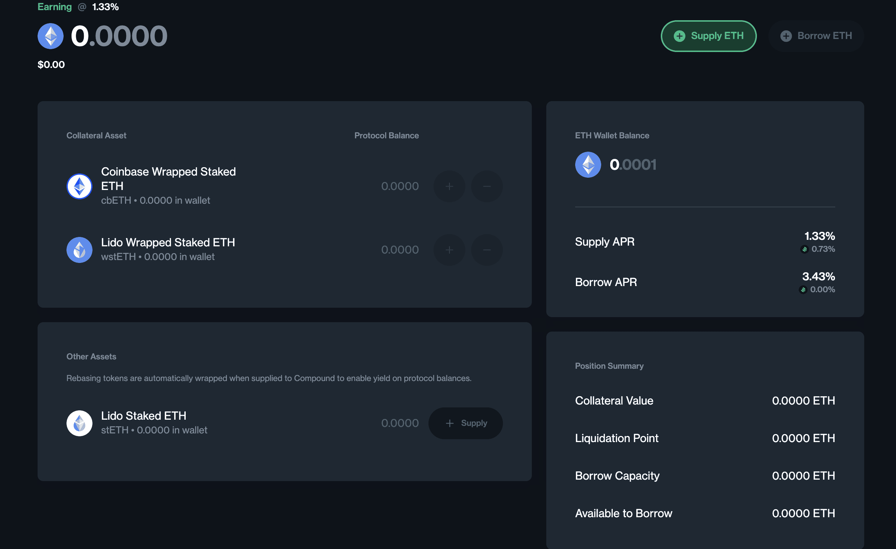Viewport: 896px width, 549px height.
Task: Click COMP reward icon under Supply APR
Action: point(804,250)
